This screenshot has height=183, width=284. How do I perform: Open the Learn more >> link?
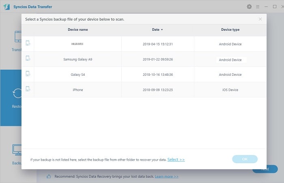click(x=167, y=176)
